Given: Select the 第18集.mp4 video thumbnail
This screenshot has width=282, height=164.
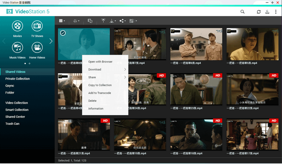Looking at the screenshot, I should coord(196,135).
